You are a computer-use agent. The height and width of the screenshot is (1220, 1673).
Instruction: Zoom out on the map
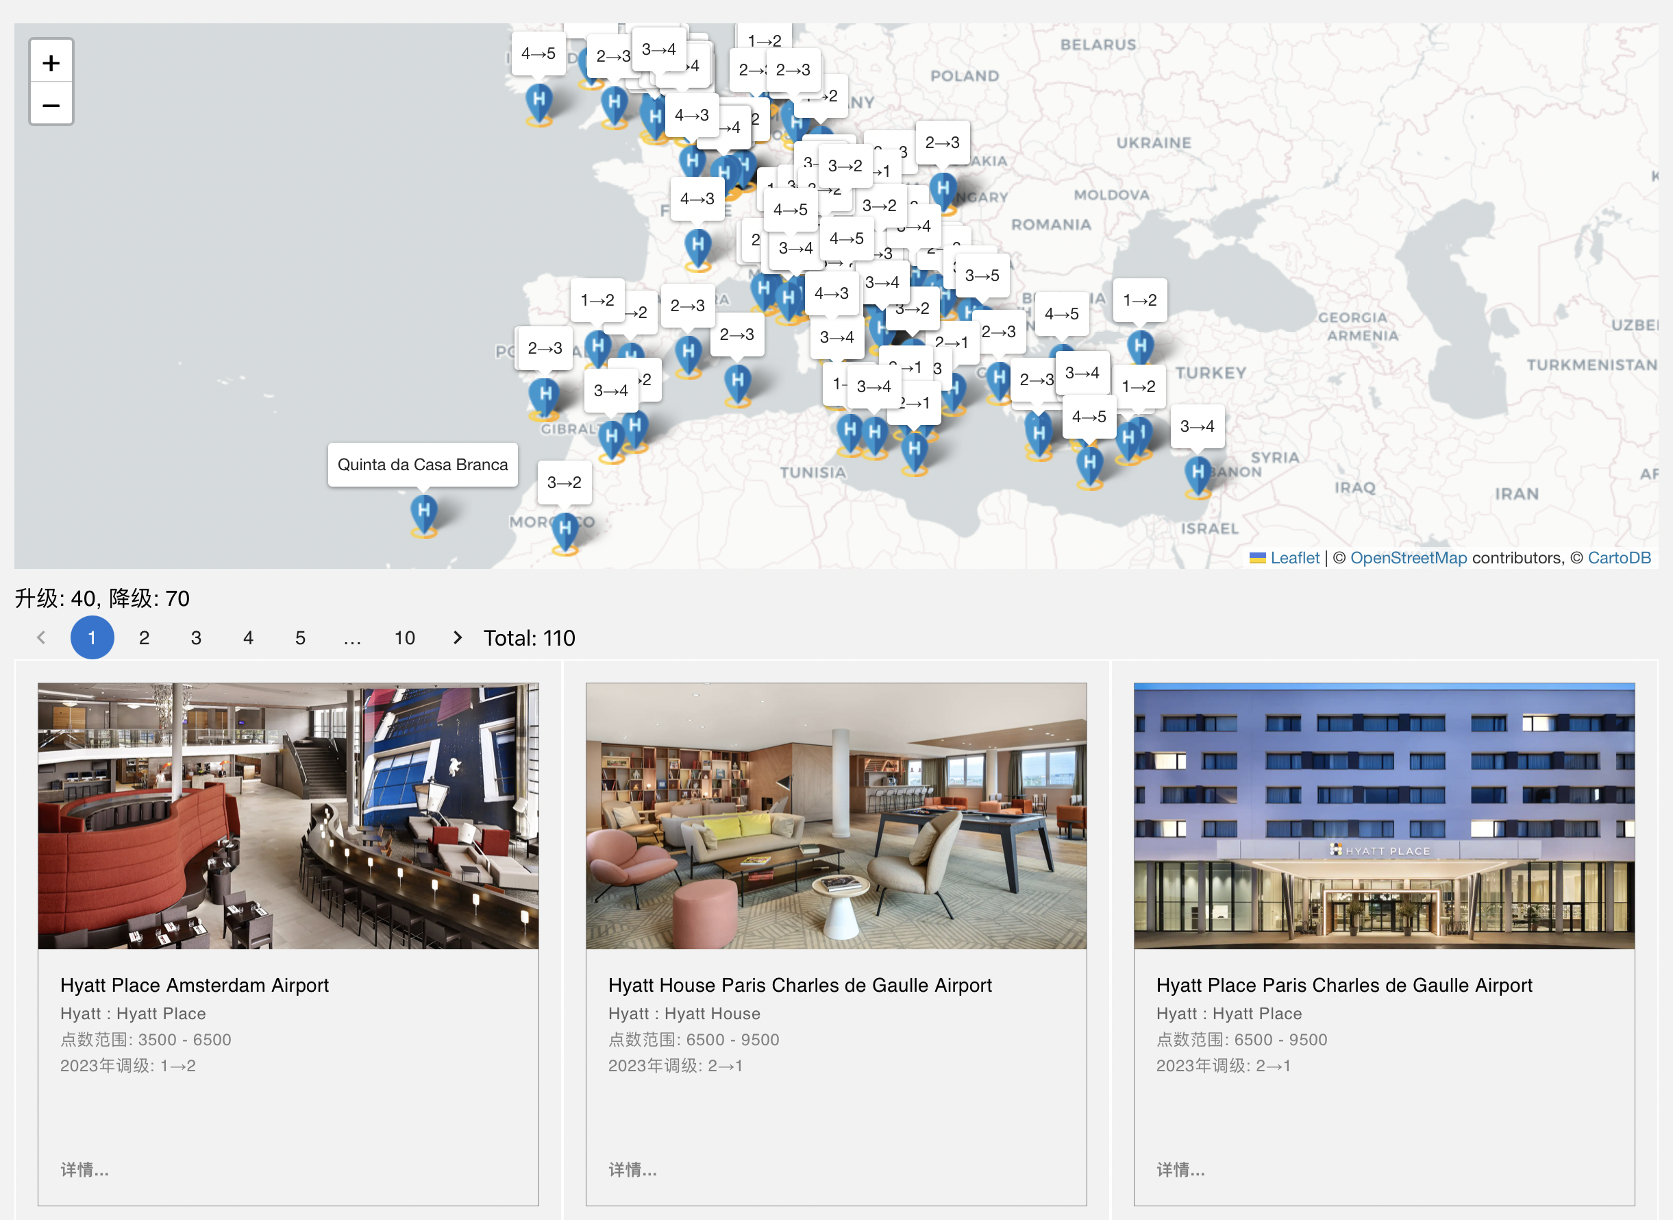pos(51,104)
